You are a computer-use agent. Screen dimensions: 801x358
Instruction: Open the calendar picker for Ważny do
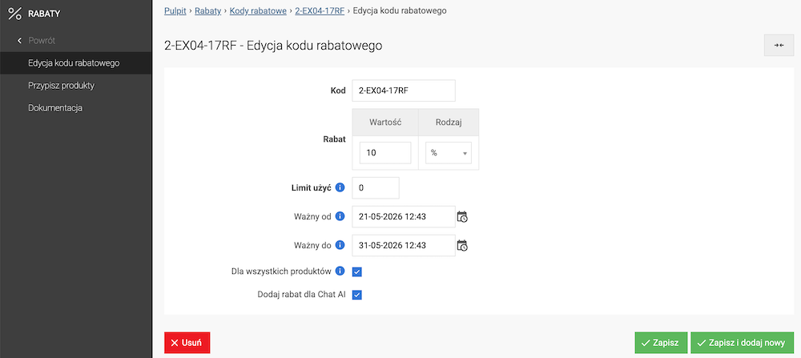coord(462,246)
